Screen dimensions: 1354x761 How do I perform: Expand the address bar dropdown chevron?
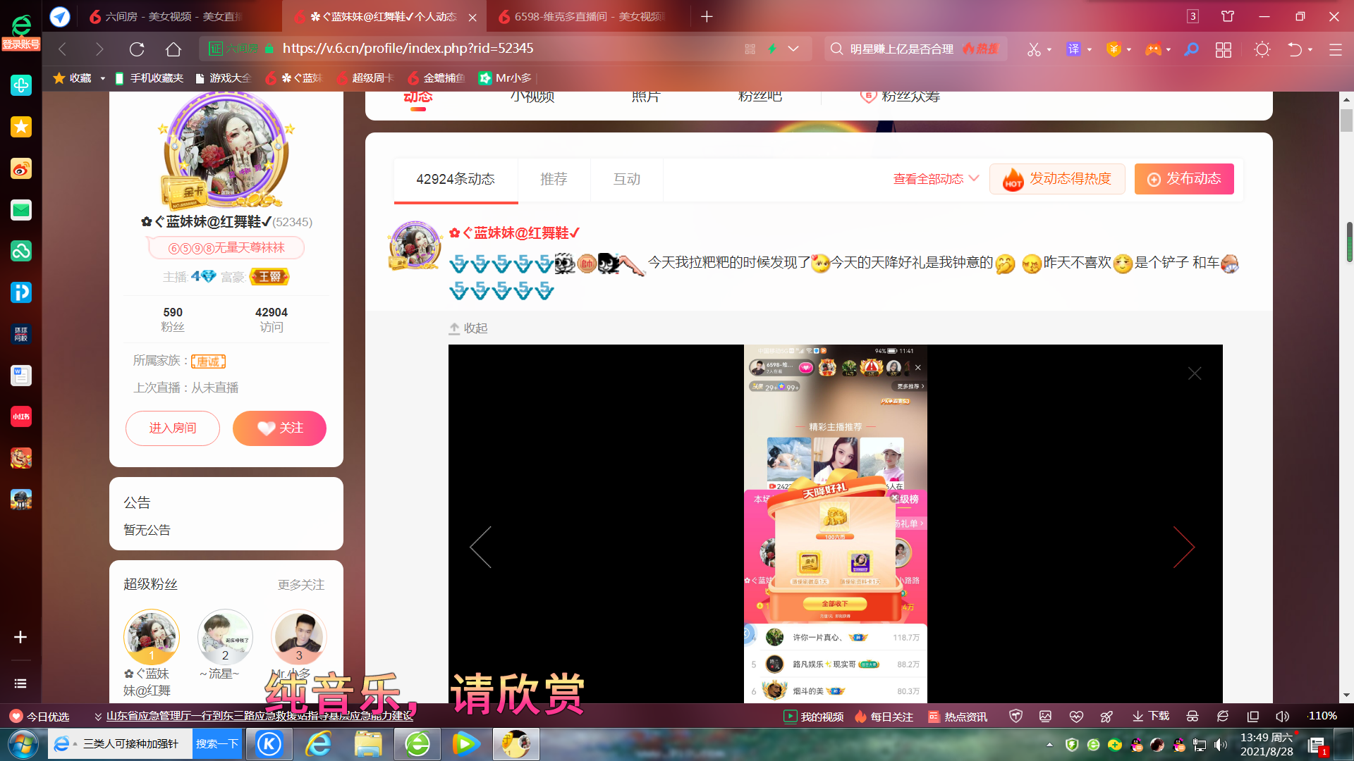(x=793, y=49)
